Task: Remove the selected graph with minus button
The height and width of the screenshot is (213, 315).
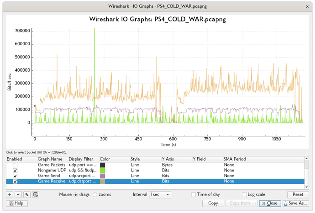Action: point(18,195)
